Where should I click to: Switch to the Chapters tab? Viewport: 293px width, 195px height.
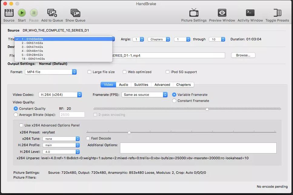click(184, 85)
